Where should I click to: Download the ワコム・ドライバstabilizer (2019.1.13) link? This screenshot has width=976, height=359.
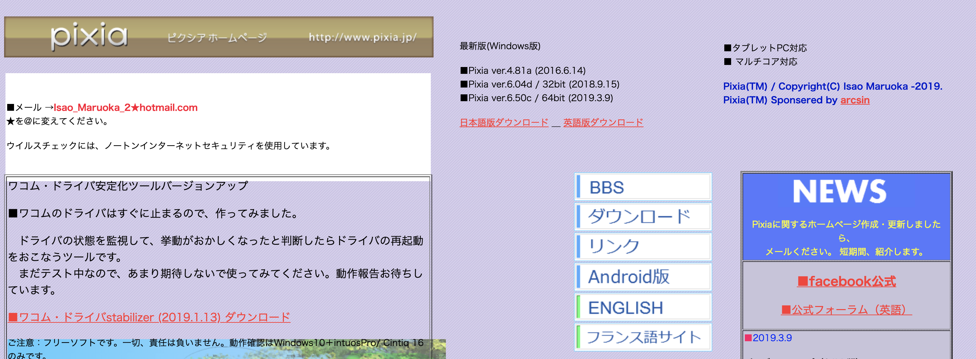click(x=149, y=317)
